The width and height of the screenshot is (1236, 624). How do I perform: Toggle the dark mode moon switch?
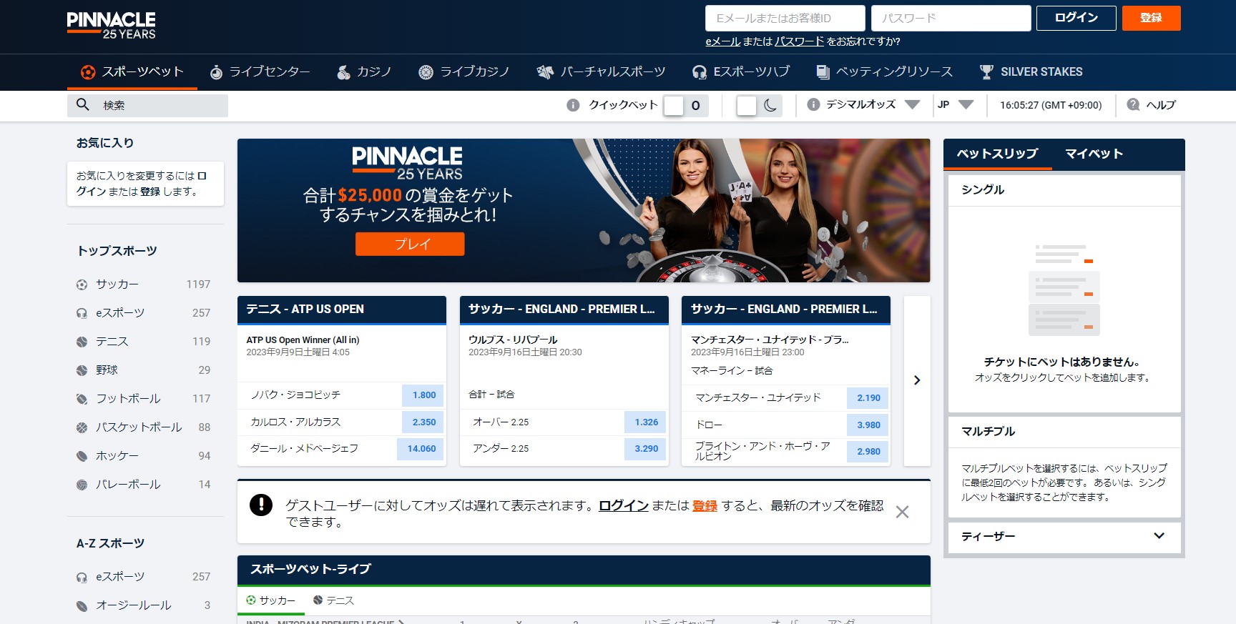758,106
